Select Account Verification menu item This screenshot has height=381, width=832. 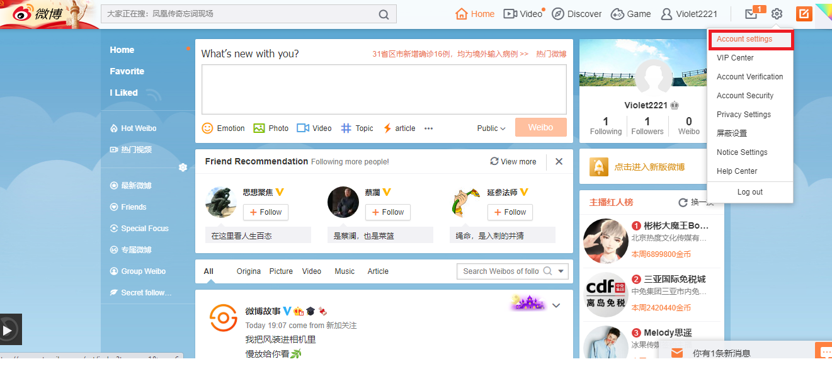tap(750, 77)
